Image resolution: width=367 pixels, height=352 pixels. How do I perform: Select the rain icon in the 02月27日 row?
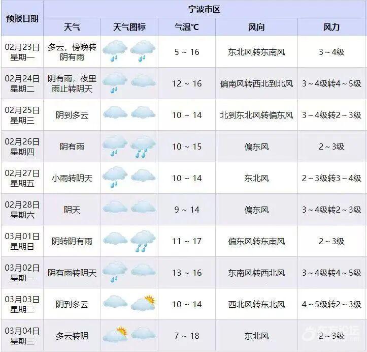115,178
